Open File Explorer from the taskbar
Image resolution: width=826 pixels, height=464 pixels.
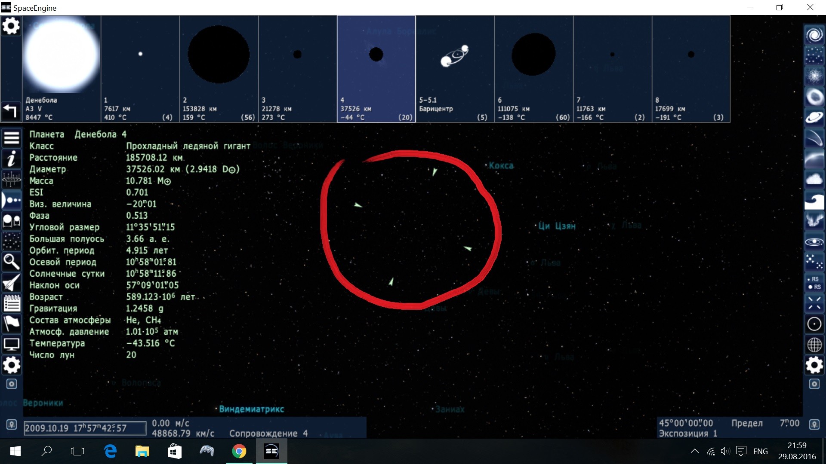coord(142,451)
